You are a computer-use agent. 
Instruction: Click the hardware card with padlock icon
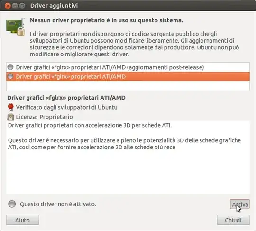point(16,27)
